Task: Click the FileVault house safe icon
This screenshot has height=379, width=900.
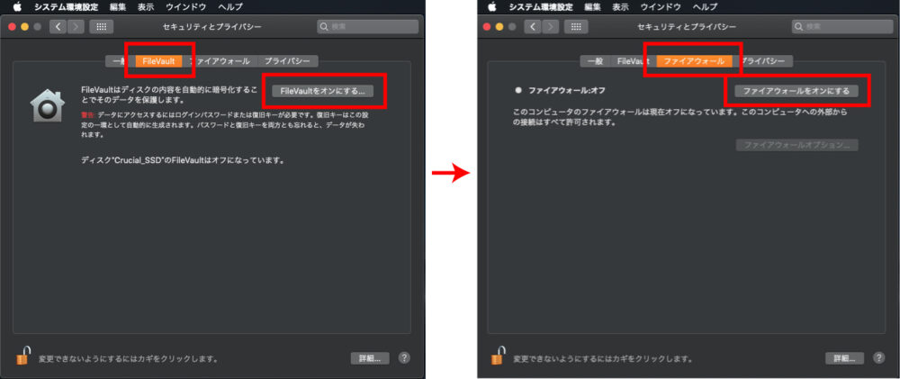Action: 45,105
